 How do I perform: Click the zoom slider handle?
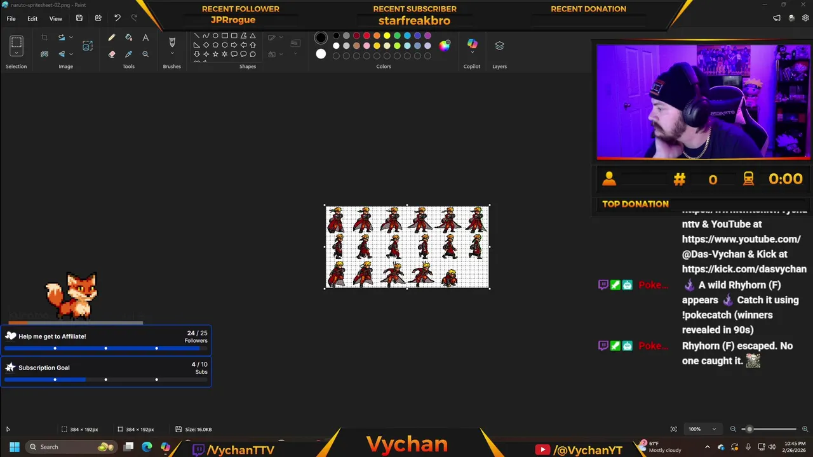(749, 429)
